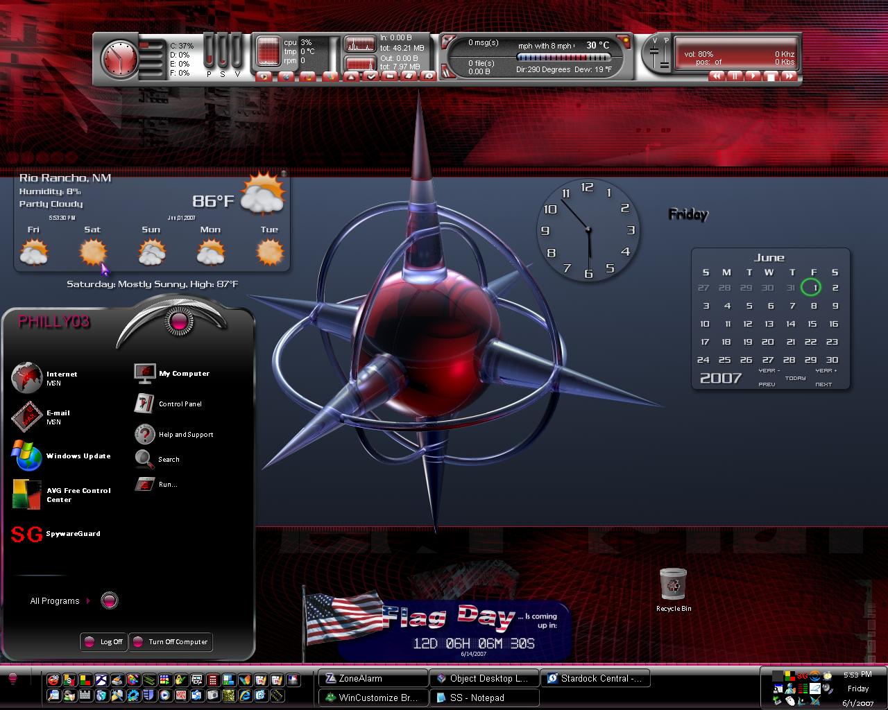Click the Internet Explorer quick launch icon
The width and height of the screenshot is (888, 710).
(244, 695)
